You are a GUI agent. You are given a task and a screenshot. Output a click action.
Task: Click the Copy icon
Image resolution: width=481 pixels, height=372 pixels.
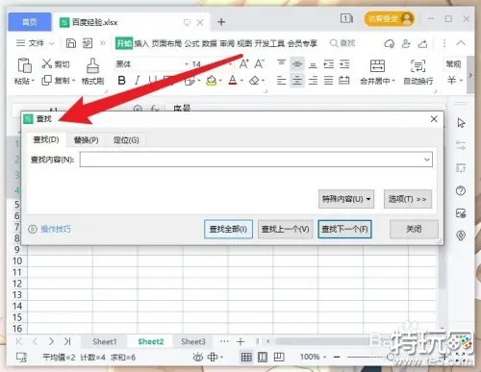pos(46,80)
